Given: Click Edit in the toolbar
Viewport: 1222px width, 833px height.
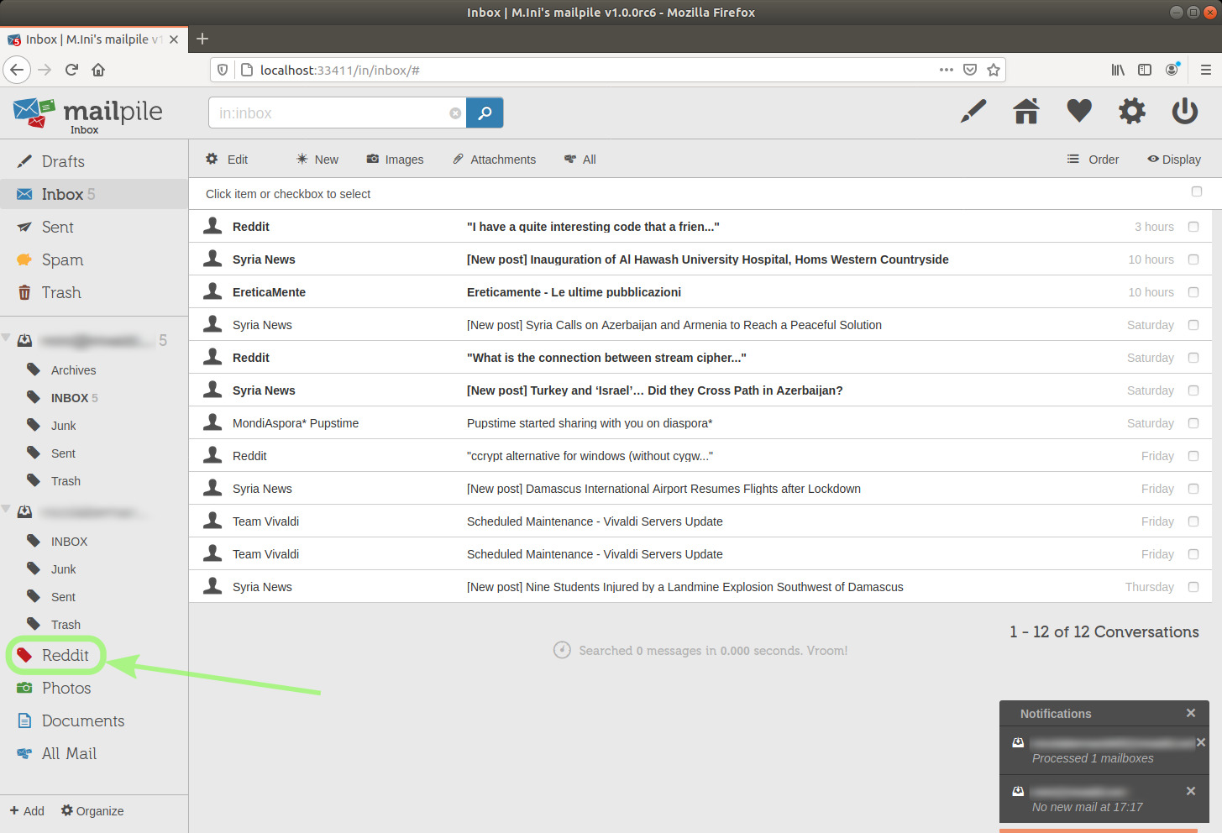Looking at the screenshot, I should tap(227, 160).
